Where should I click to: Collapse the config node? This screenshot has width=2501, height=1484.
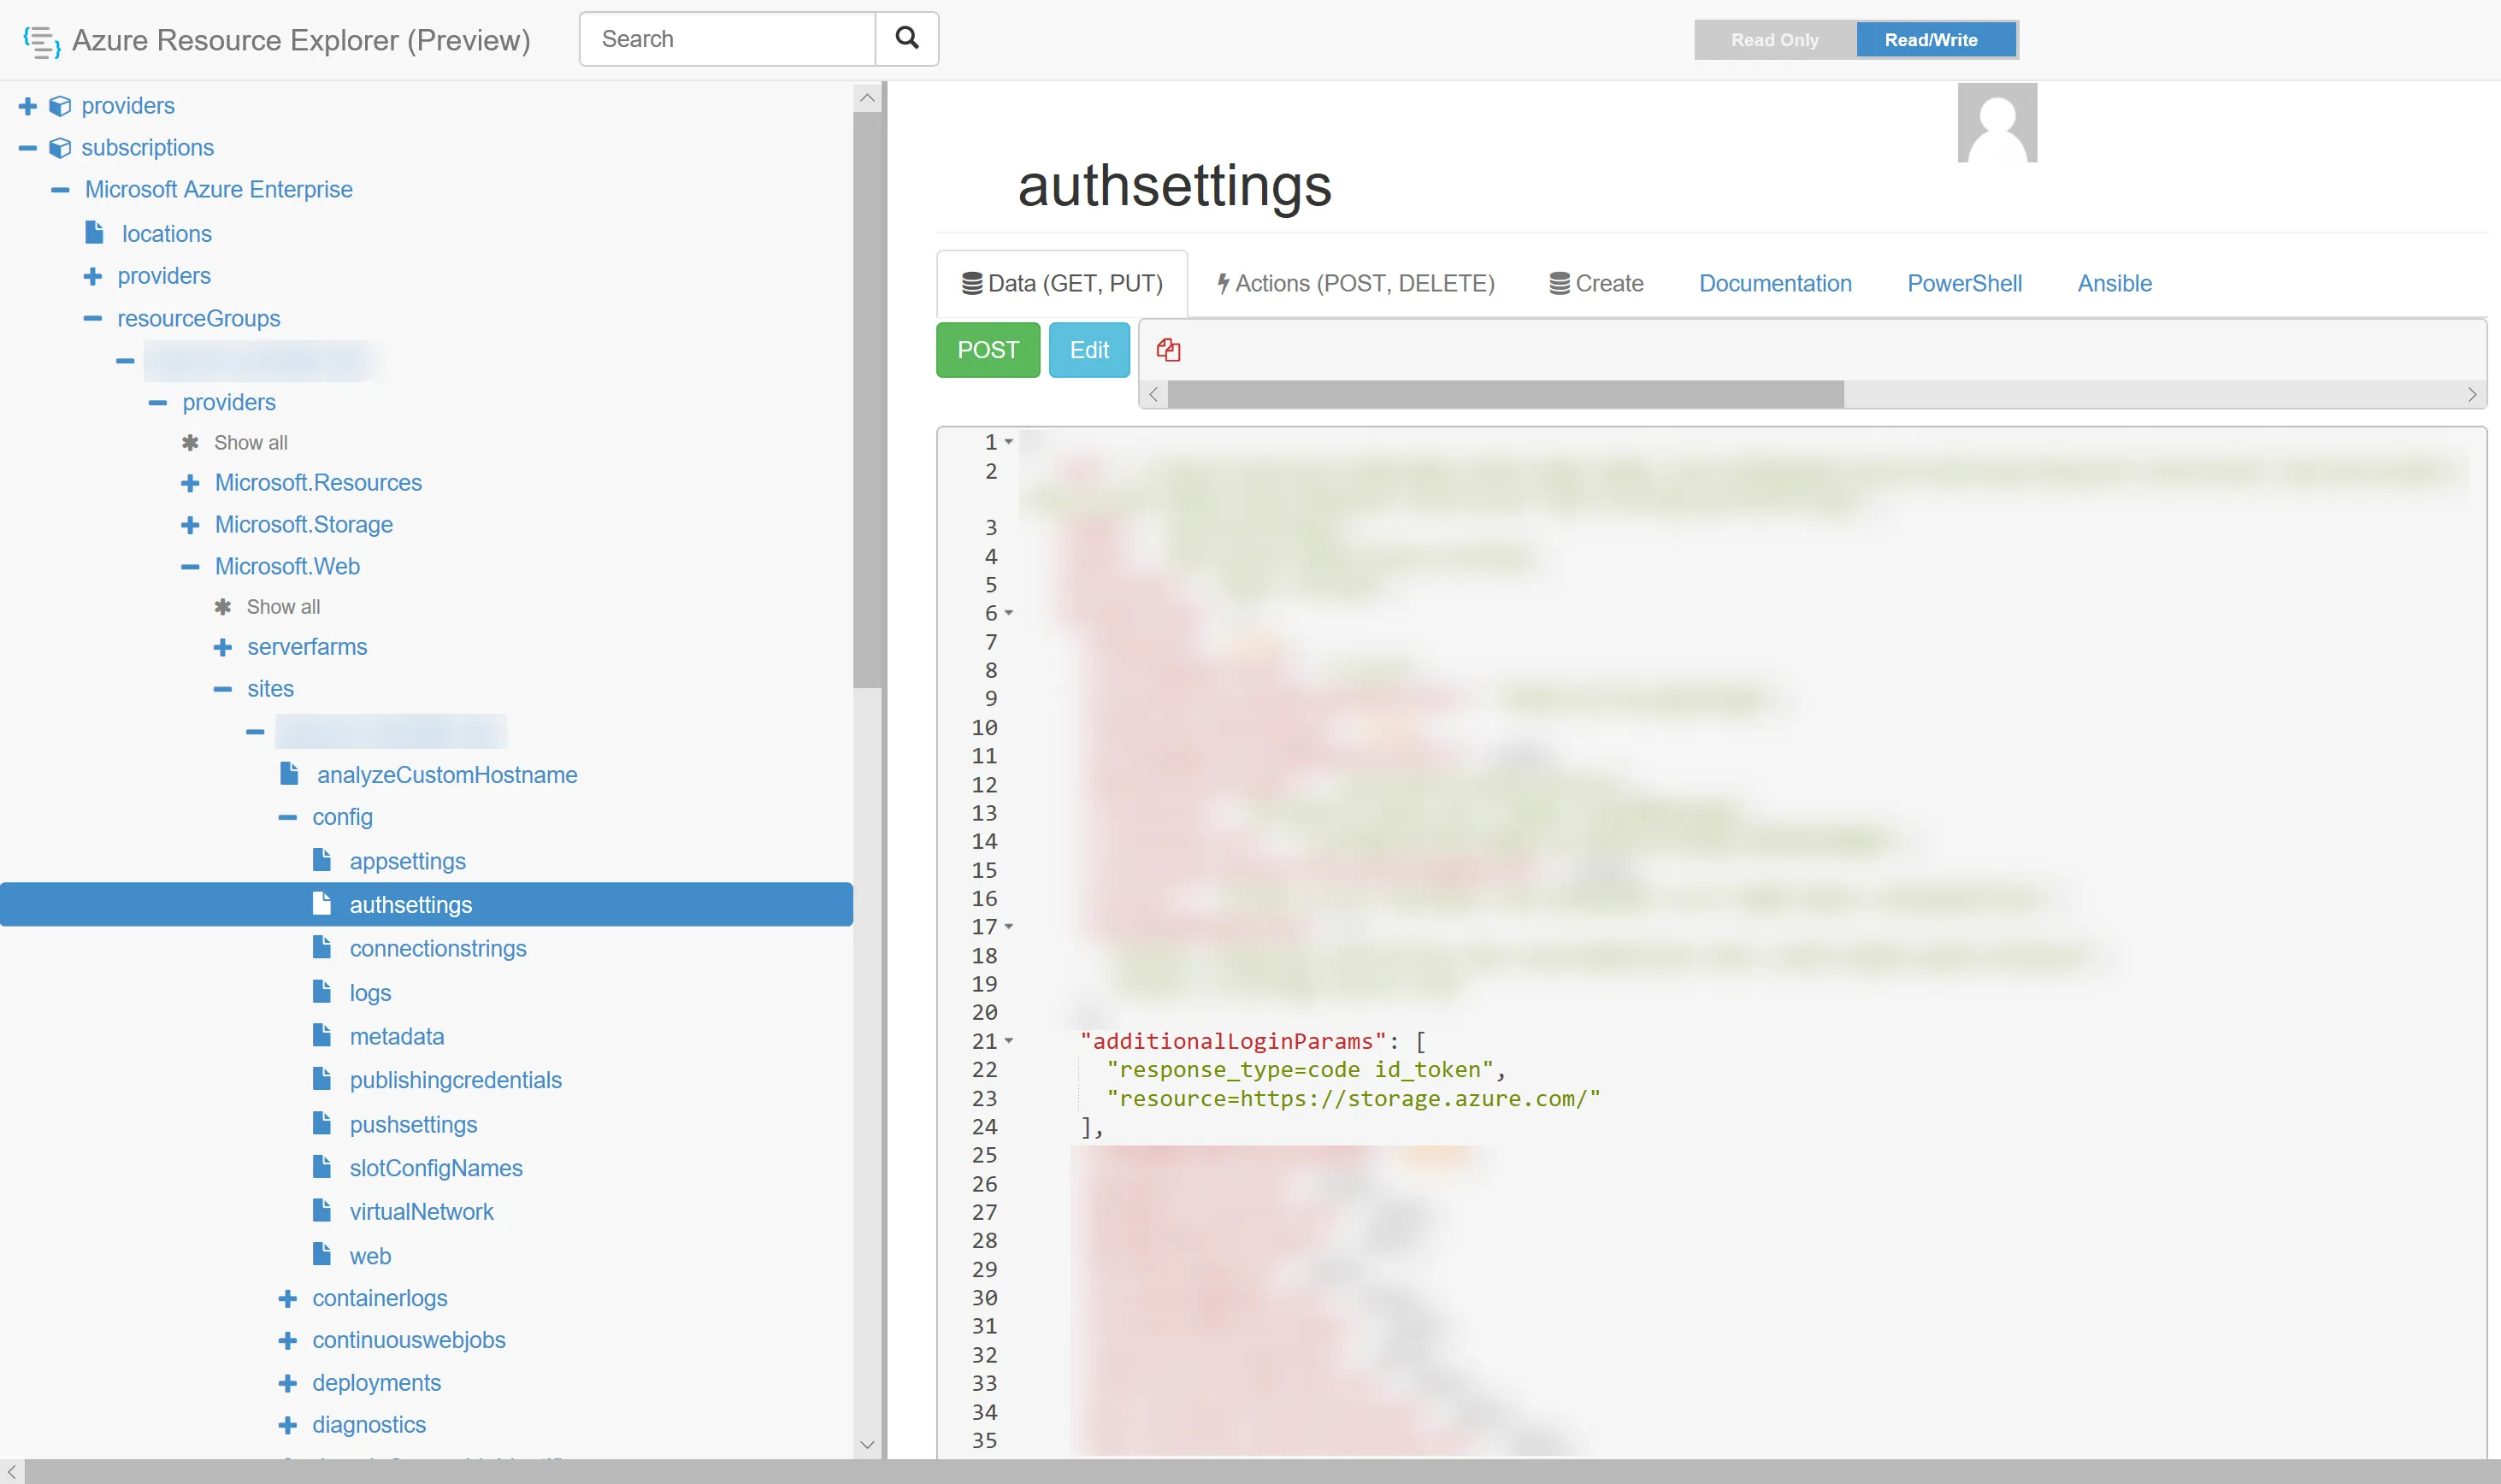pos(288,817)
